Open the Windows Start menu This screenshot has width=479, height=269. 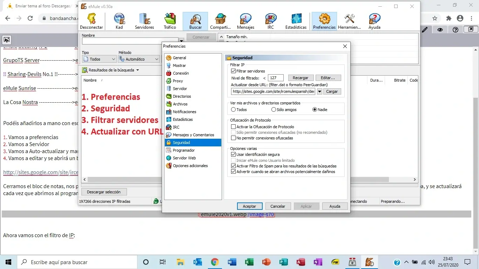8,262
